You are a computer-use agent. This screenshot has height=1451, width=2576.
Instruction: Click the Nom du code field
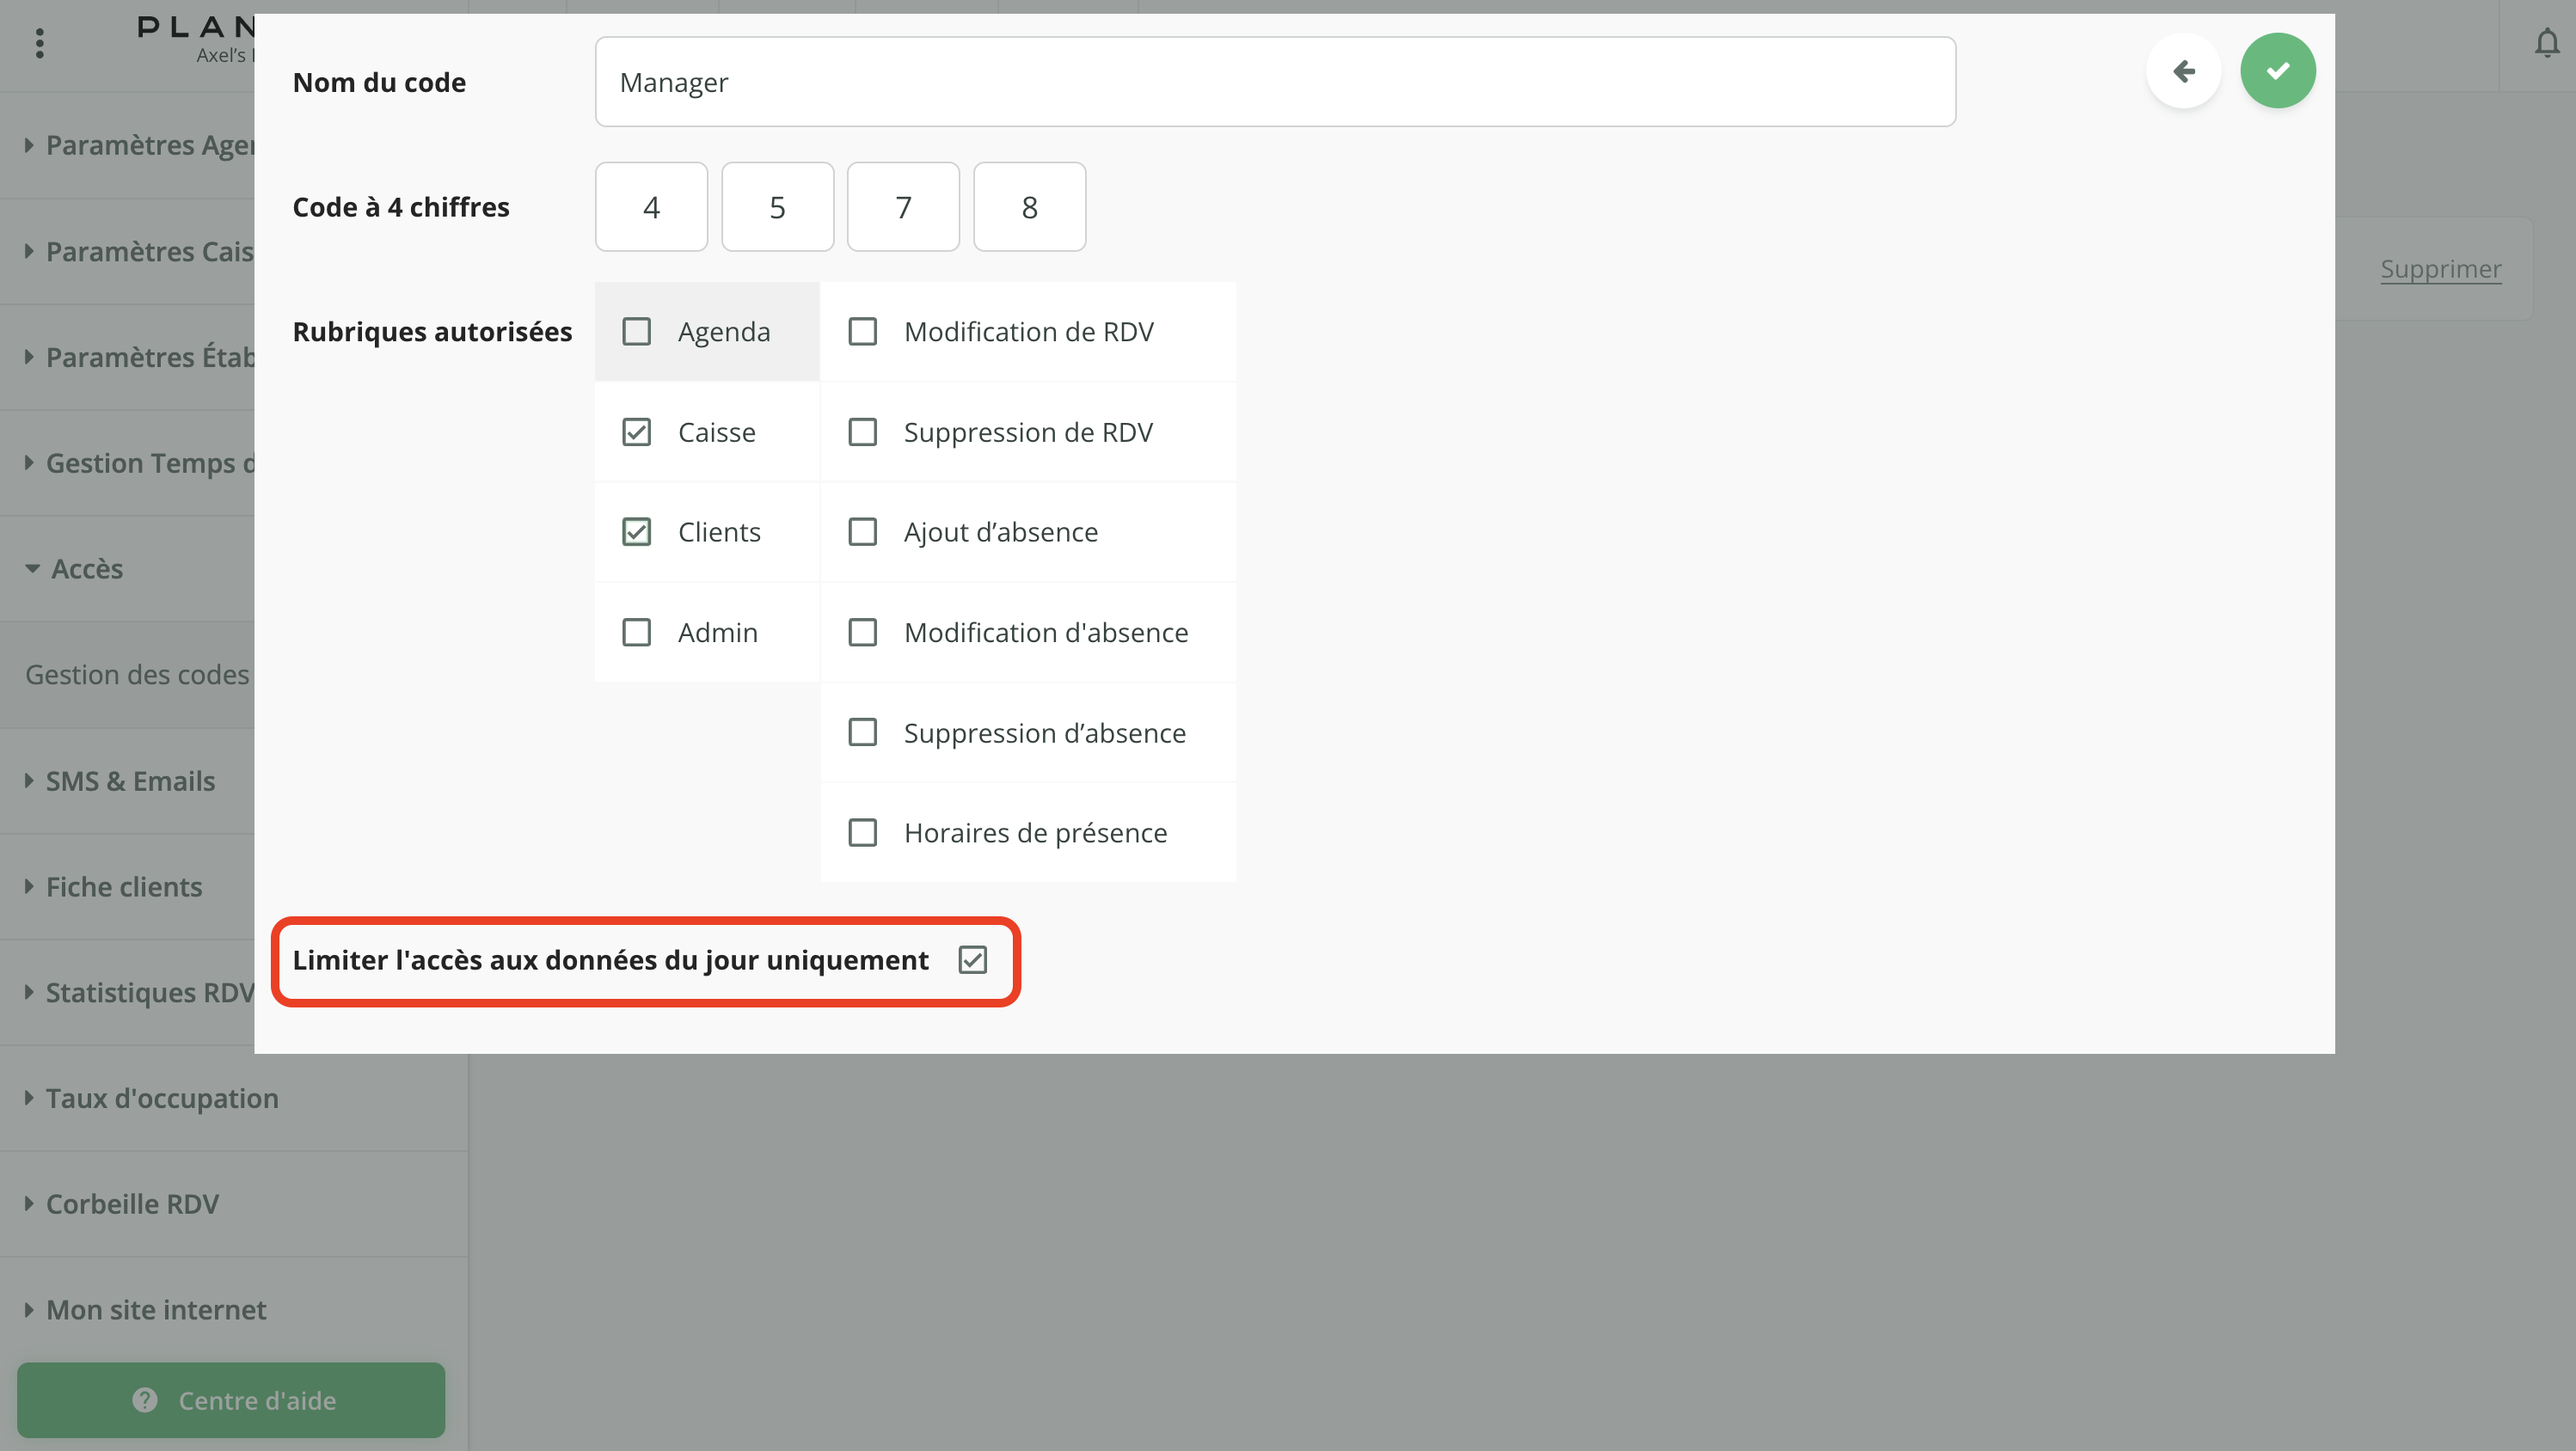point(1274,82)
